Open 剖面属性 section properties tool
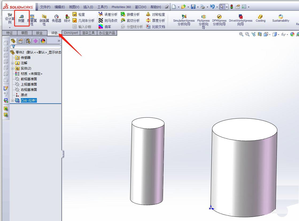The width and height of the screenshot is (299, 221). (44, 20)
